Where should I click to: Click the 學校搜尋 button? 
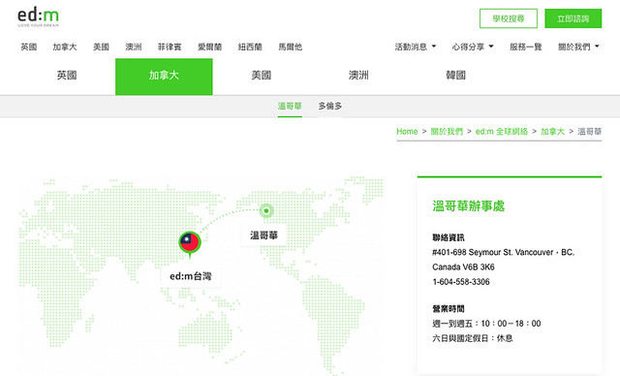(508, 18)
